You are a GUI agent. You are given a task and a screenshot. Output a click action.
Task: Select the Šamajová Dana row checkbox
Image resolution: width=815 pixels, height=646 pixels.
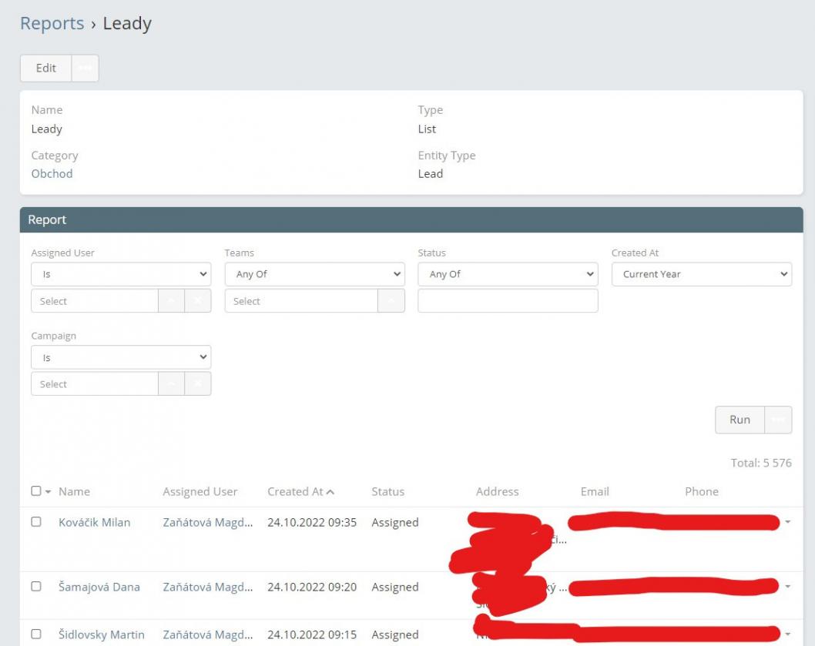(x=36, y=587)
